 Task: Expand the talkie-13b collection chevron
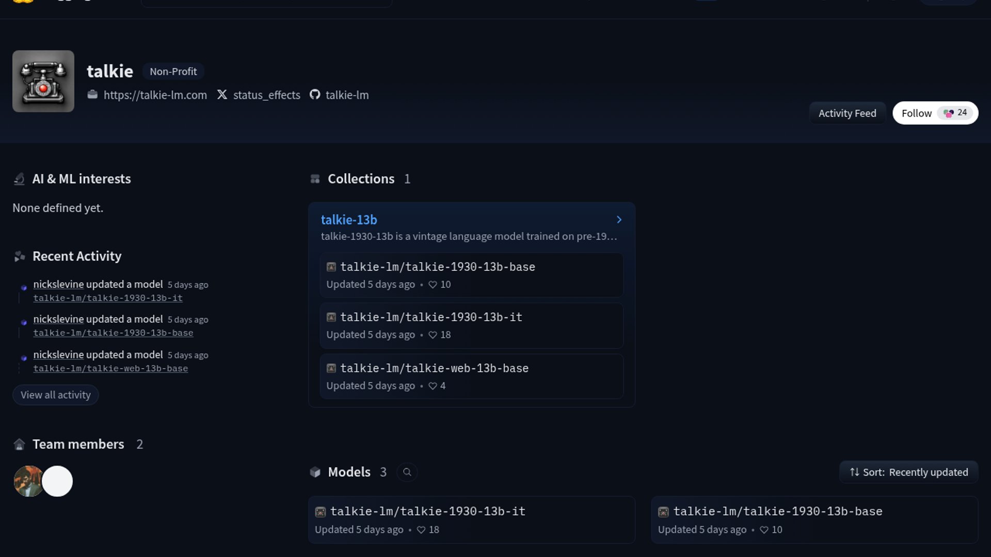[x=619, y=220]
